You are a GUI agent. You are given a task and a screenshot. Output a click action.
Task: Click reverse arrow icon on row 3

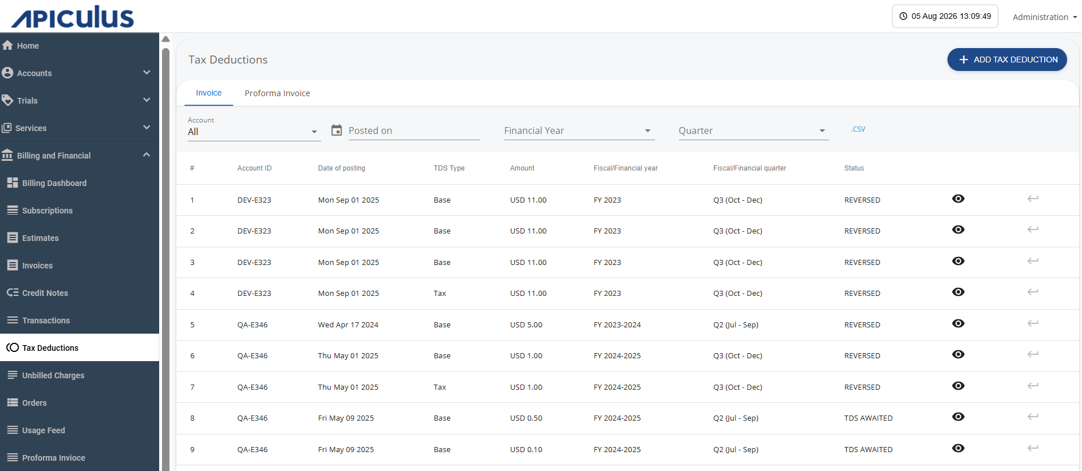coord(1033,261)
